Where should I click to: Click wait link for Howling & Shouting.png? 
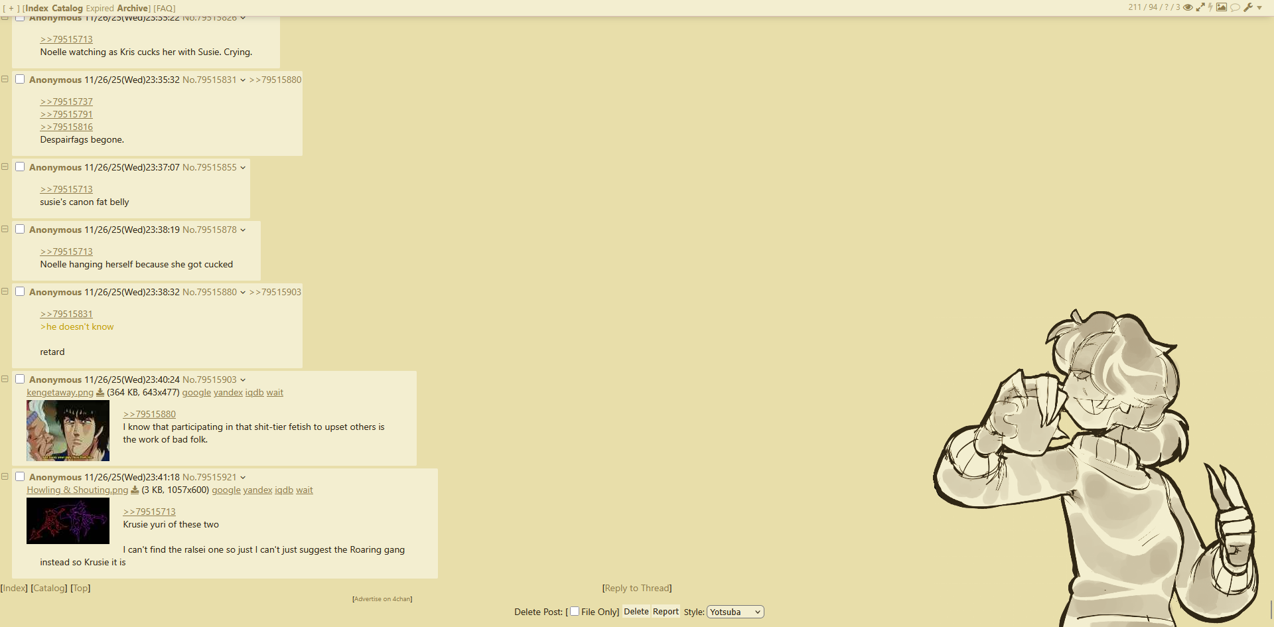click(305, 490)
